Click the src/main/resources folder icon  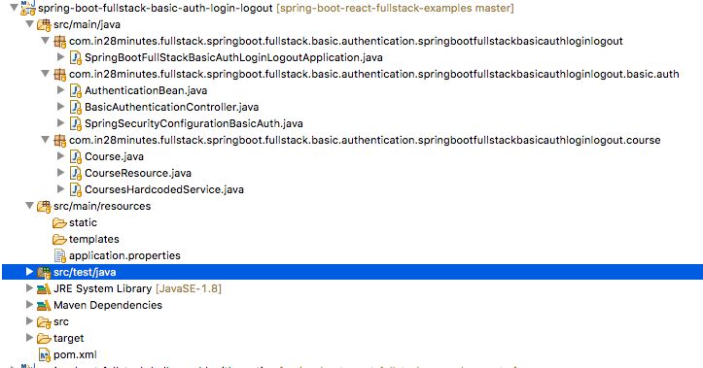[x=44, y=207]
